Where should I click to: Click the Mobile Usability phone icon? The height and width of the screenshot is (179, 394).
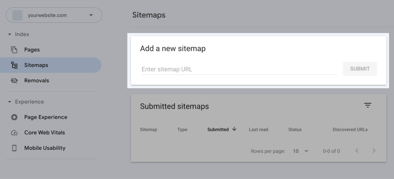pyautogui.click(x=14, y=148)
